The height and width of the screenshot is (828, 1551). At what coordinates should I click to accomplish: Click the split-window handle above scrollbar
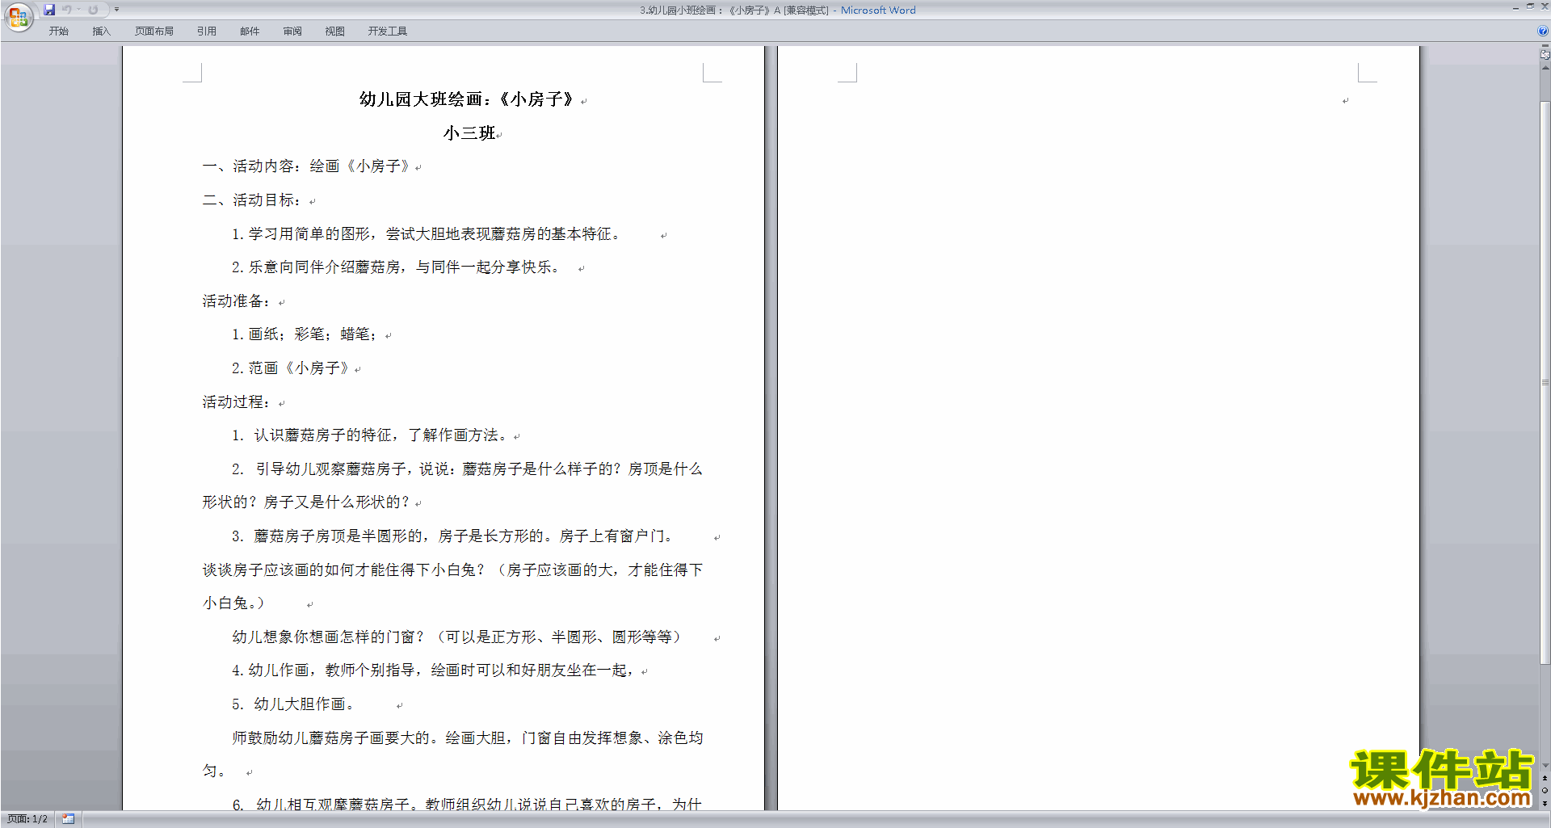tap(1545, 47)
